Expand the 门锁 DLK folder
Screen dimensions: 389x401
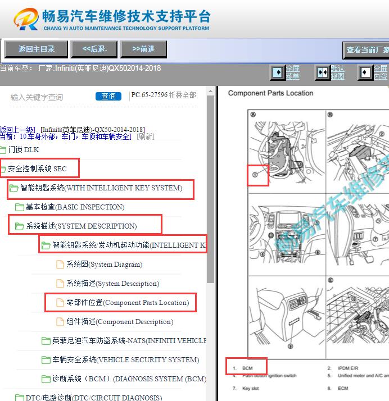tap(23, 149)
